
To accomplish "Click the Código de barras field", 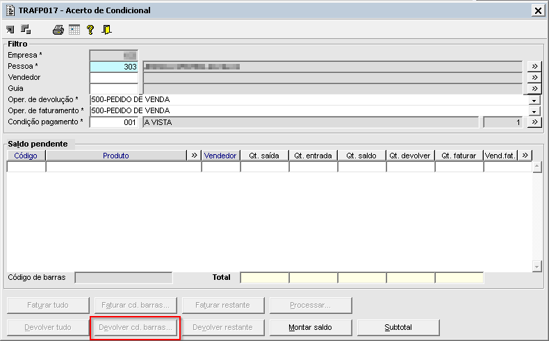I will (x=124, y=278).
